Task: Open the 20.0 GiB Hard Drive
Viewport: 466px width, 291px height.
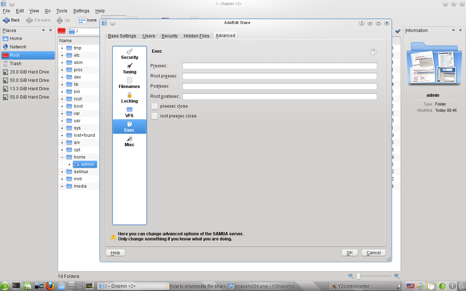Action: click(28, 72)
